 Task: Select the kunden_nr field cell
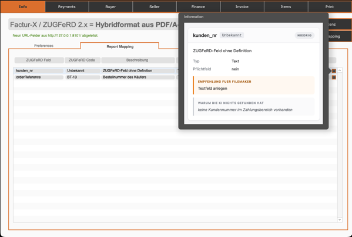39,70
